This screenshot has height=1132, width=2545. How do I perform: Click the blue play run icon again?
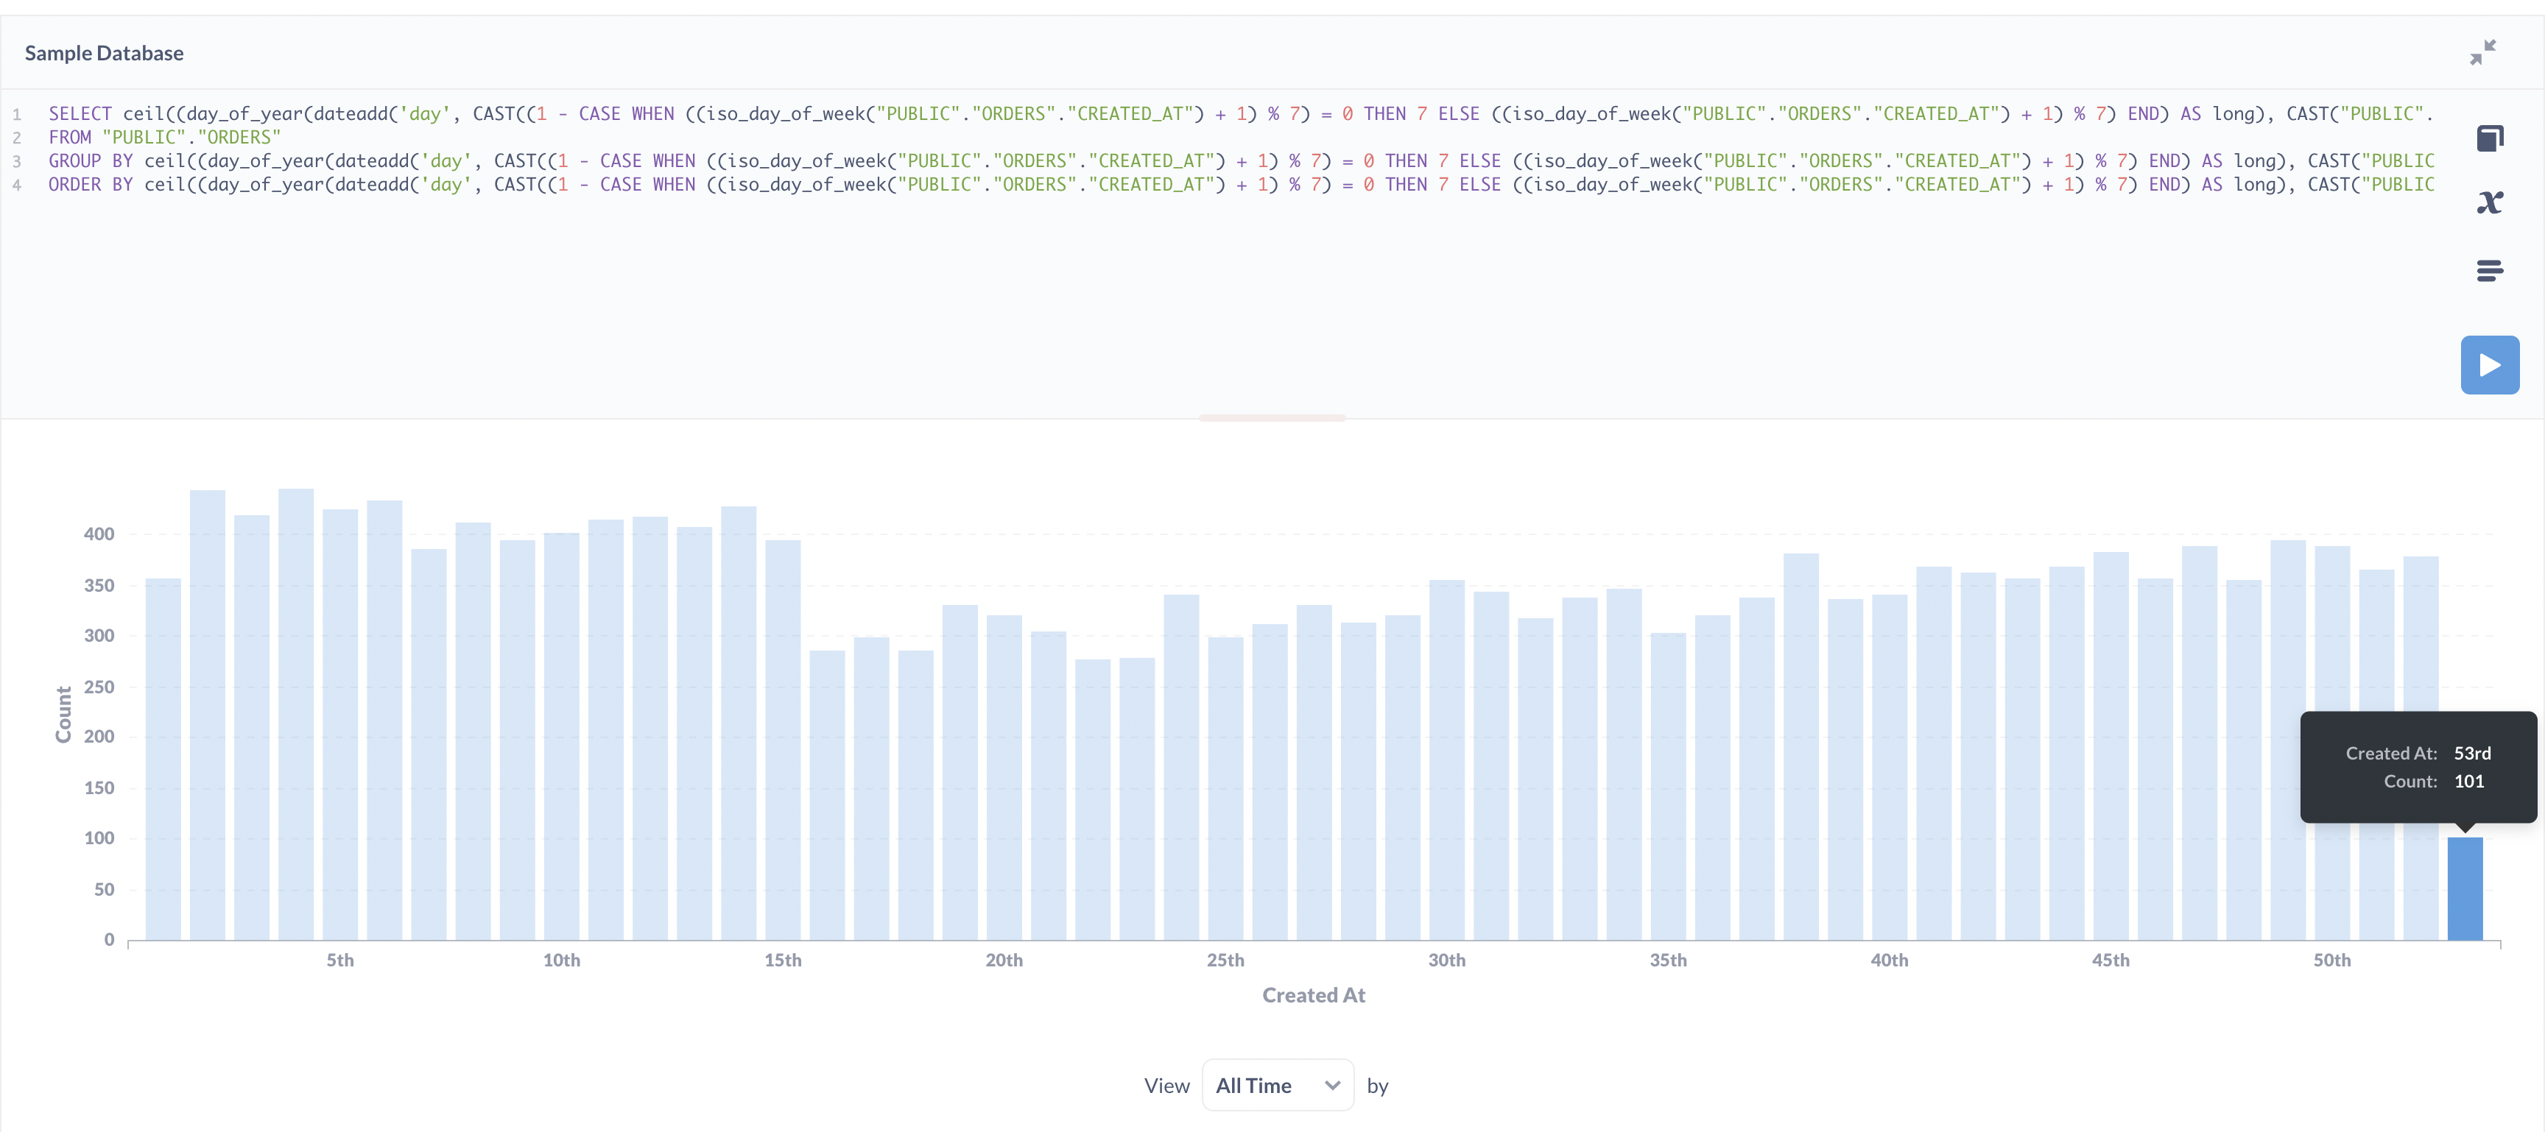(x=2490, y=364)
